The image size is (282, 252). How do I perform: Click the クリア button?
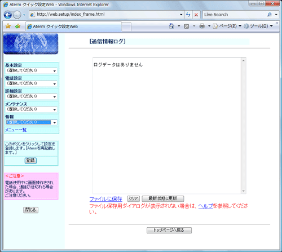(134, 198)
